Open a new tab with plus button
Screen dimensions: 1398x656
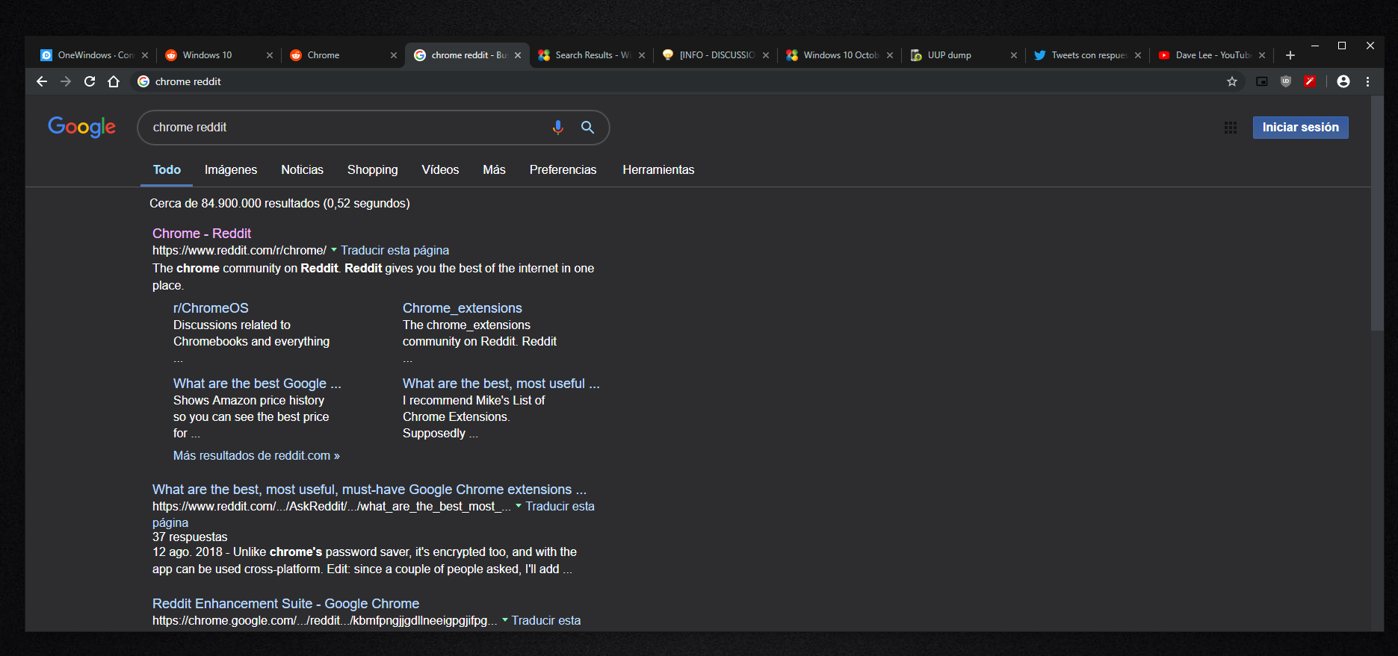(x=1290, y=55)
